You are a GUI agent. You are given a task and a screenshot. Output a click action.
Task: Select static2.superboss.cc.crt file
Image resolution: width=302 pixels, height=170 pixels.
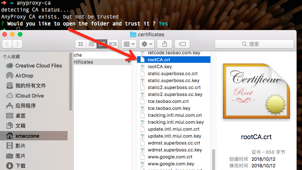(x=174, y=87)
